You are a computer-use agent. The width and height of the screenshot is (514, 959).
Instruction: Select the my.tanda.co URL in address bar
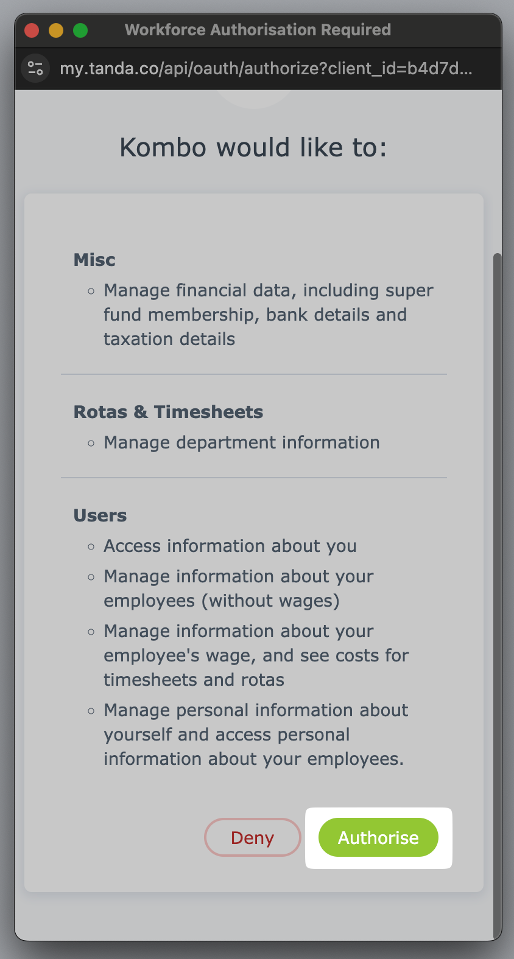click(266, 68)
